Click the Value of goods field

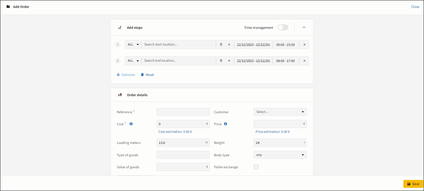(183, 167)
